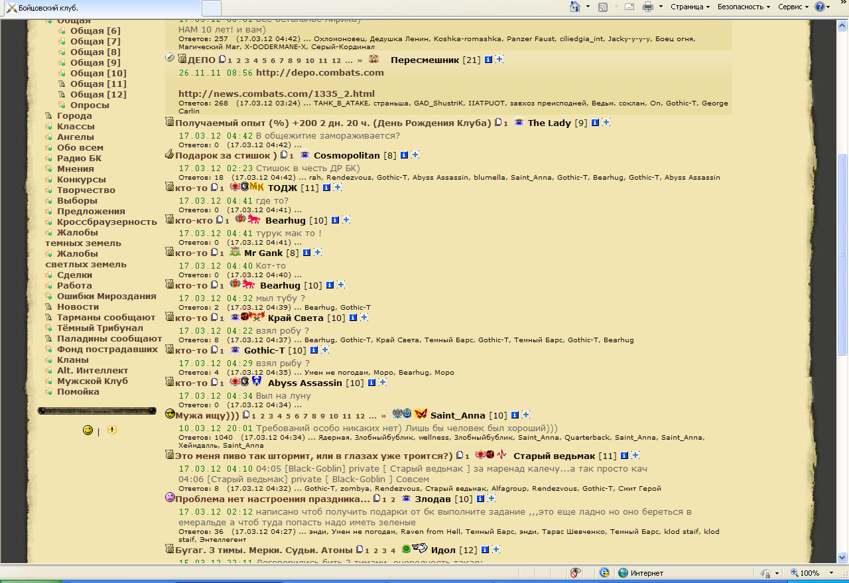The height and width of the screenshot is (583, 849).
Task: Open info icon next to Старый ведьмак [11]
Action: coord(624,456)
